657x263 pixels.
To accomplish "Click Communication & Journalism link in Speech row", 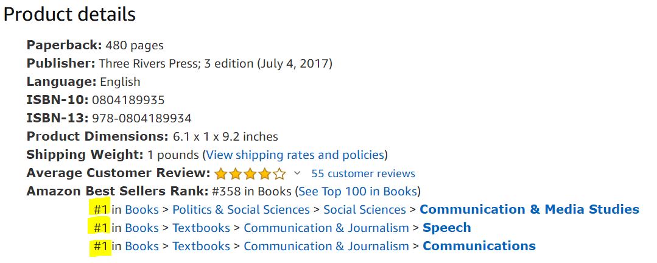I will click(326, 228).
